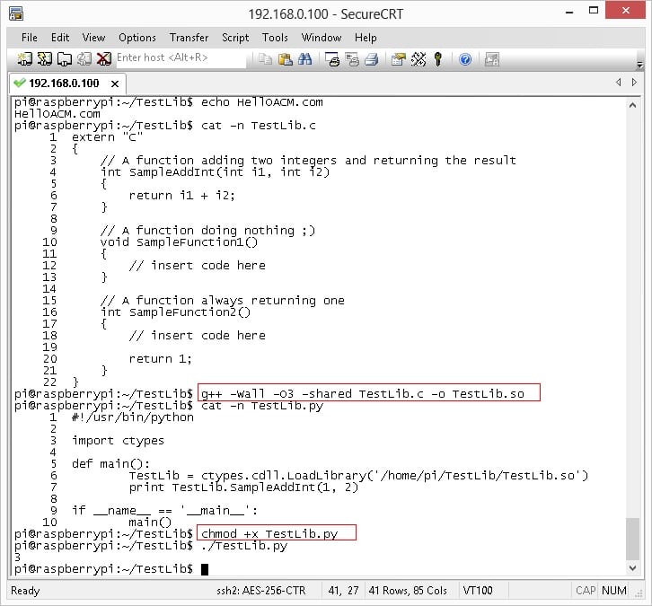Click the key icon for public key tools

coord(438,59)
